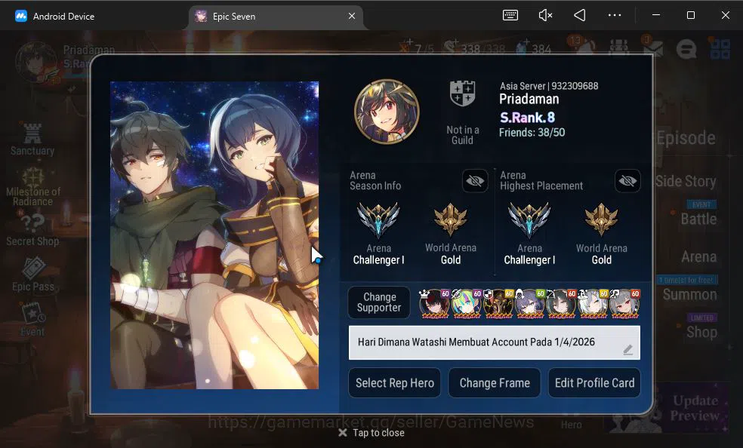Open the emulator keyboard mapping icon
The height and width of the screenshot is (448, 743).
click(510, 16)
